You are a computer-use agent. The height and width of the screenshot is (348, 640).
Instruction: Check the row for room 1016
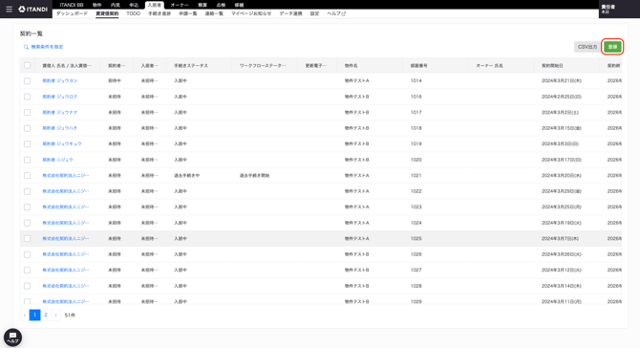pos(28,97)
